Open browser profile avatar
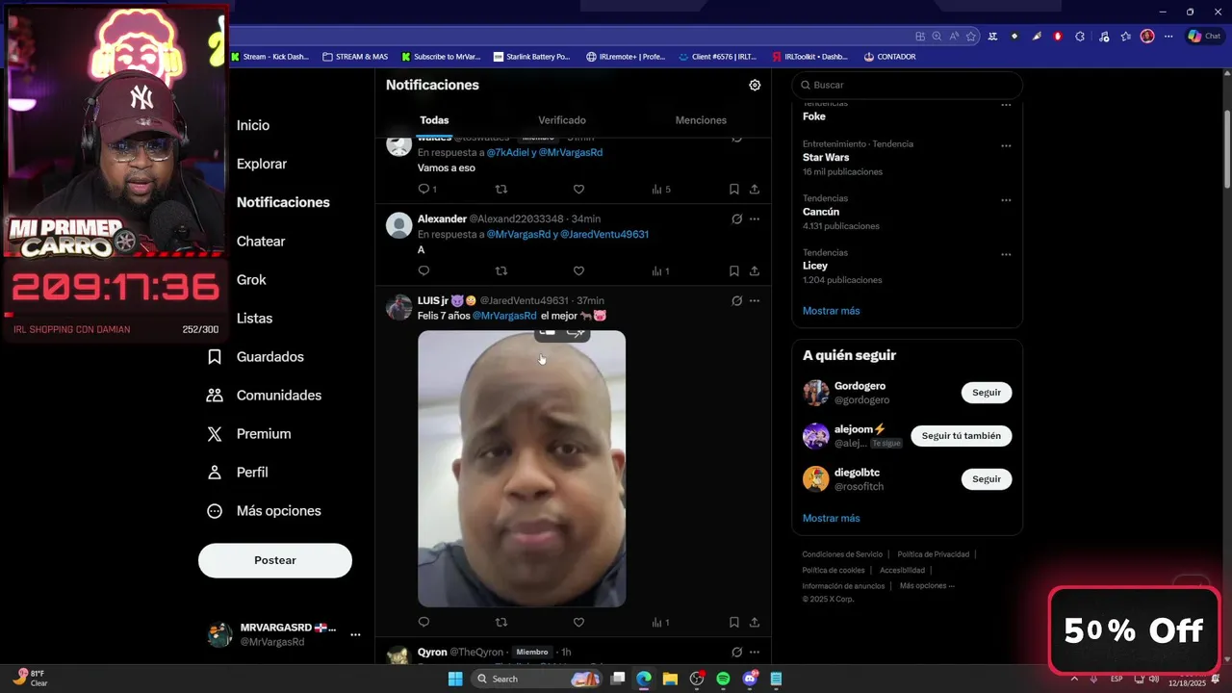 [1147, 36]
